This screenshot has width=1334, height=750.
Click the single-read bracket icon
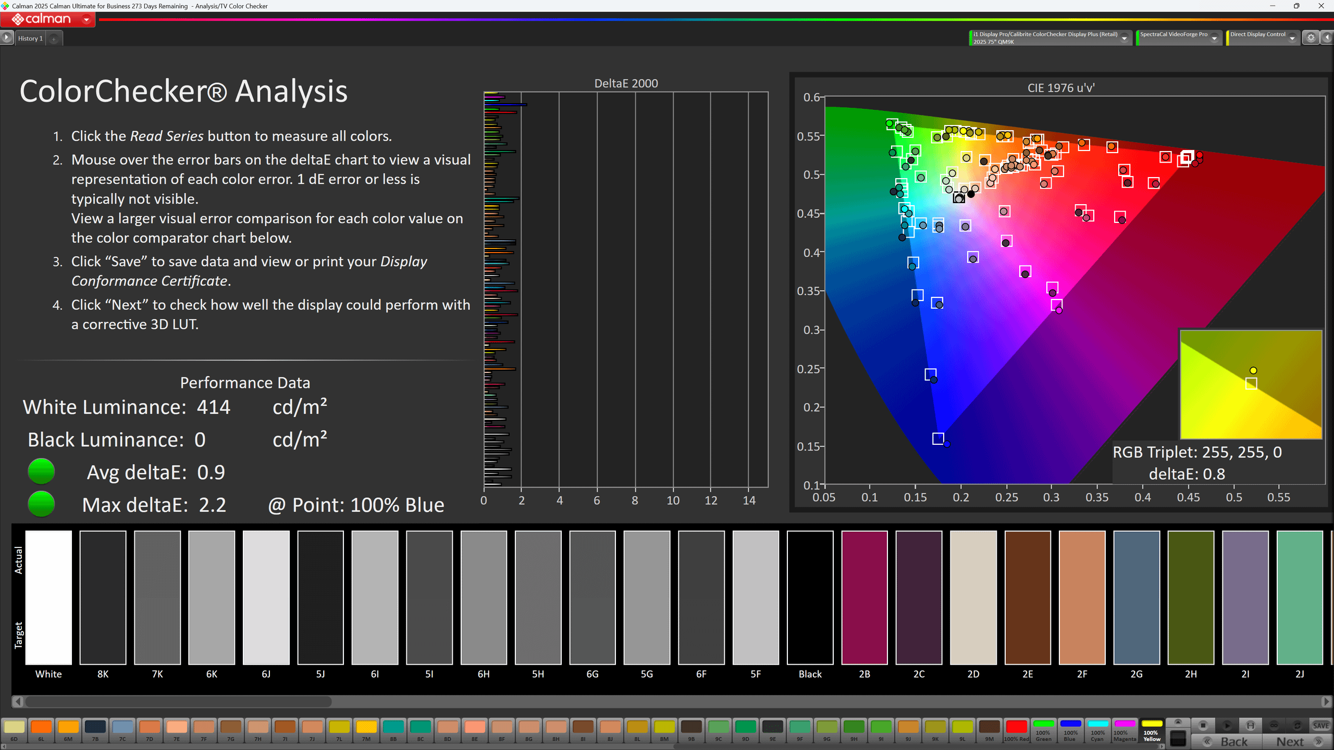tap(1250, 725)
